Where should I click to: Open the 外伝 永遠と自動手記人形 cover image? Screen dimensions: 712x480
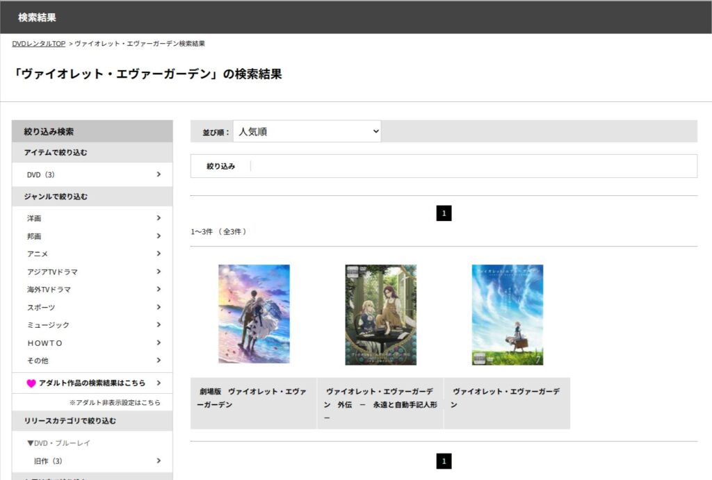point(380,315)
